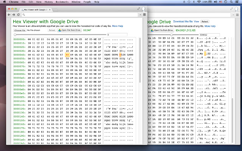Open the History menu

tap(48, 2)
